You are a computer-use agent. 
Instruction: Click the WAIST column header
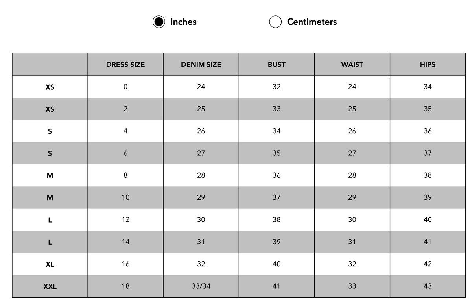(x=352, y=65)
